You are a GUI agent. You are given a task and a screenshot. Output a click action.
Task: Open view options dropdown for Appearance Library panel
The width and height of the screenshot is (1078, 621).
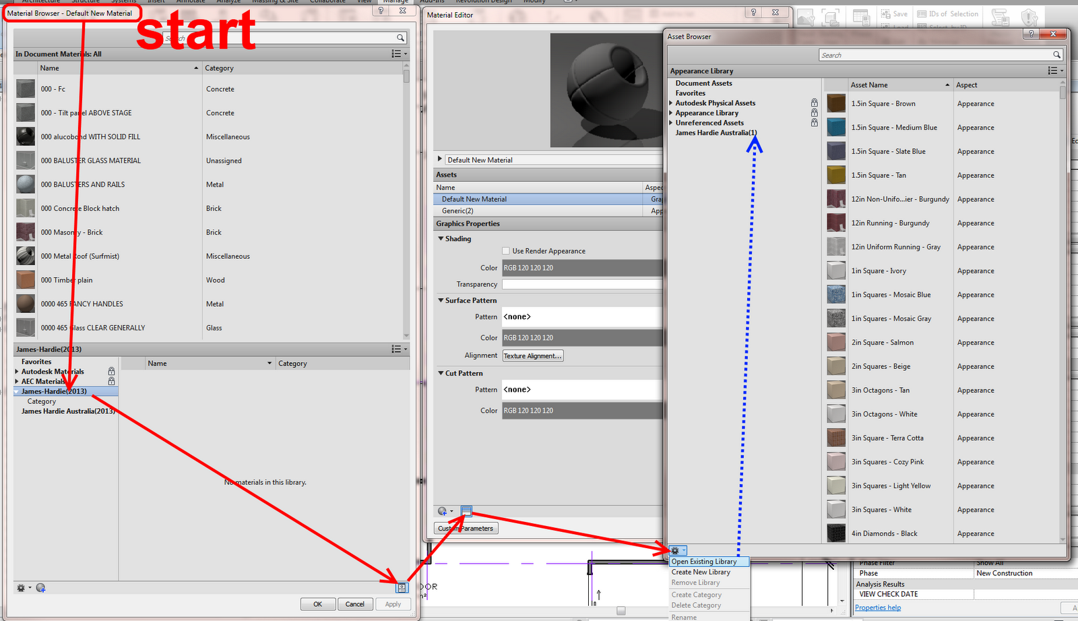tap(1055, 71)
